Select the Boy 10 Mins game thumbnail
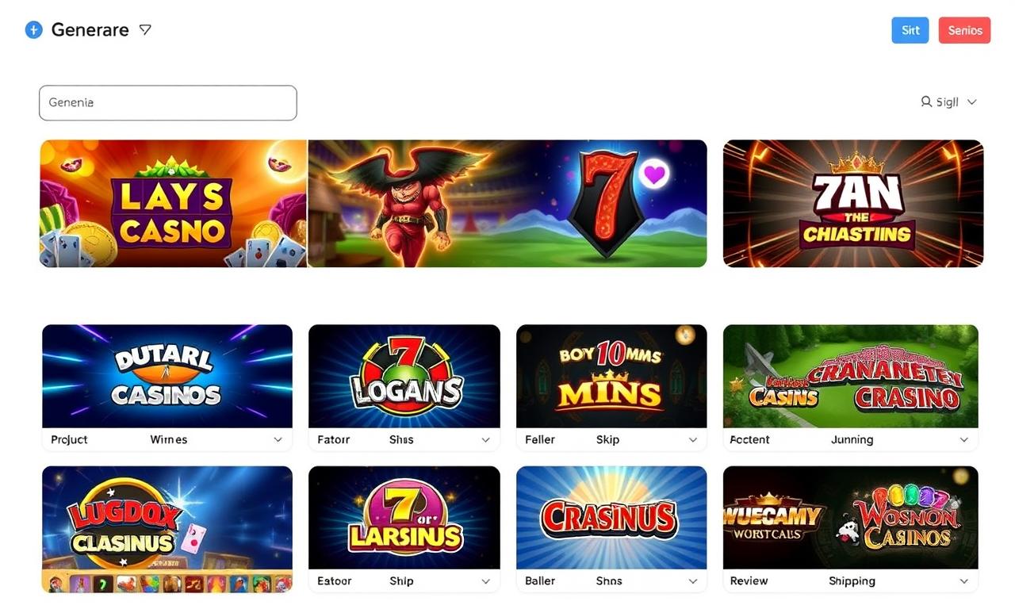 (611, 376)
